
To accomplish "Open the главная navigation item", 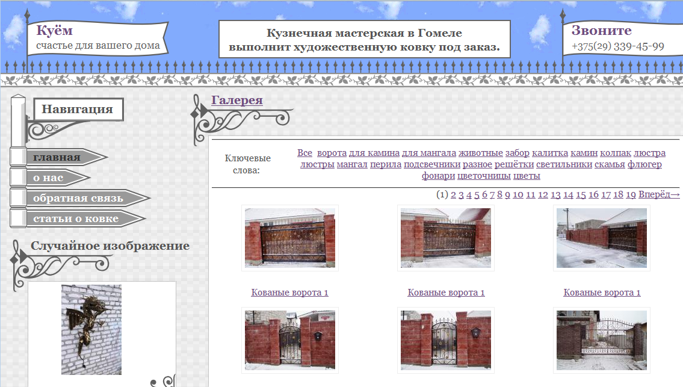I will [57, 157].
